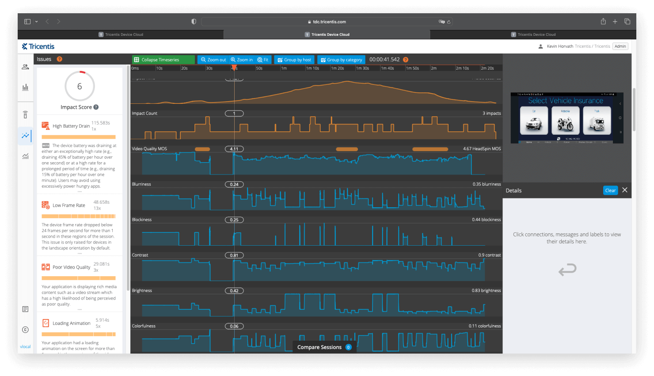Reload the page in the address bar

click(449, 22)
